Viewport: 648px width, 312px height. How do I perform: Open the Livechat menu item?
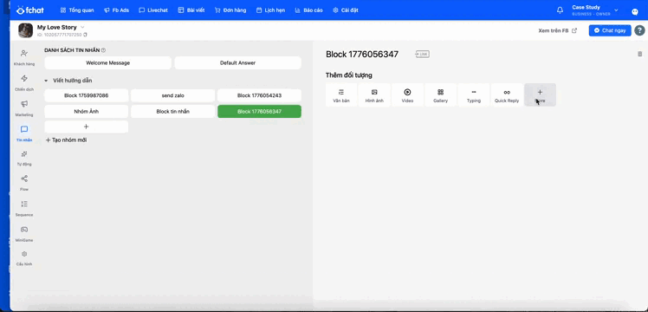click(x=153, y=10)
